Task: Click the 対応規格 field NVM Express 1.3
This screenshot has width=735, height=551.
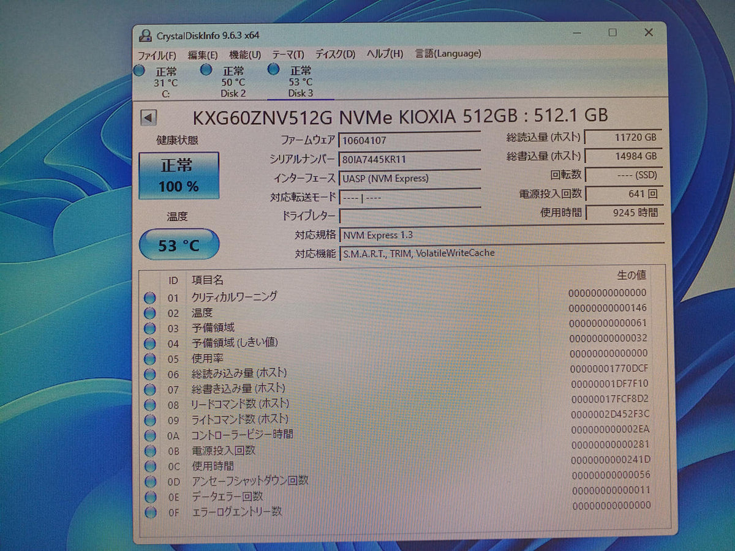Action: (501, 234)
